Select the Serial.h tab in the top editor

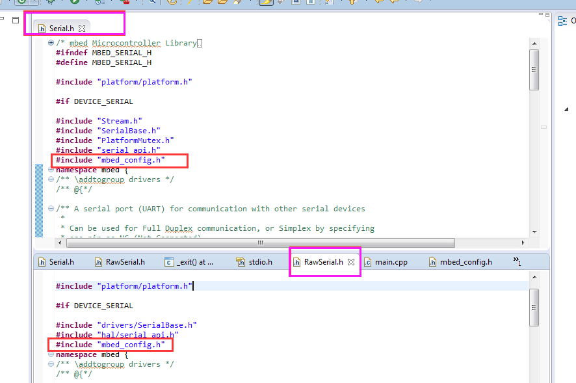point(61,29)
